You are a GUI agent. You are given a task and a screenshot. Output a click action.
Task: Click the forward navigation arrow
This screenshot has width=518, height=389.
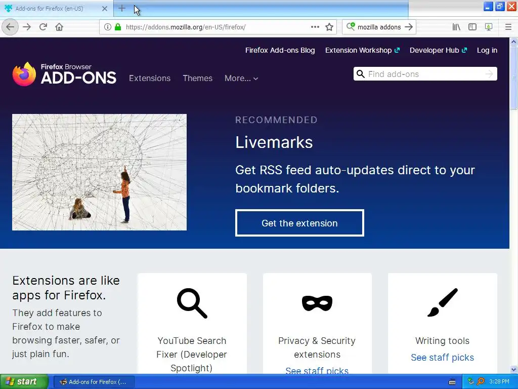click(x=27, y=27)
